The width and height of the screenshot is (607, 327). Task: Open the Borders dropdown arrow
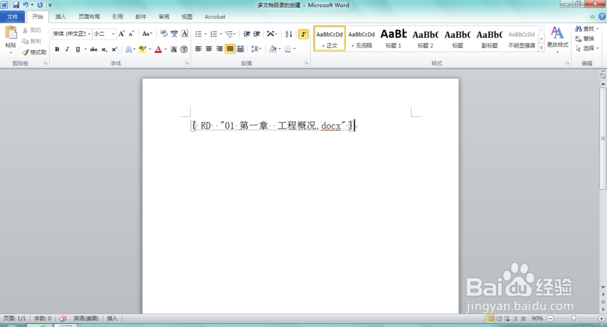click(294, 49)
